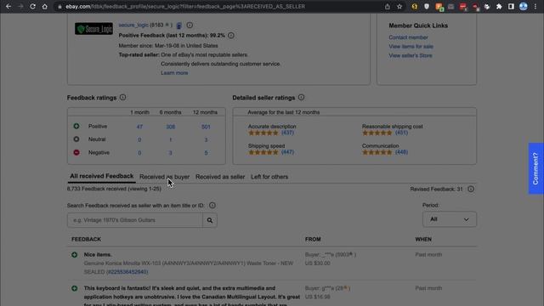
Task: Open negative 6 months count link
Action: point(170,153)
